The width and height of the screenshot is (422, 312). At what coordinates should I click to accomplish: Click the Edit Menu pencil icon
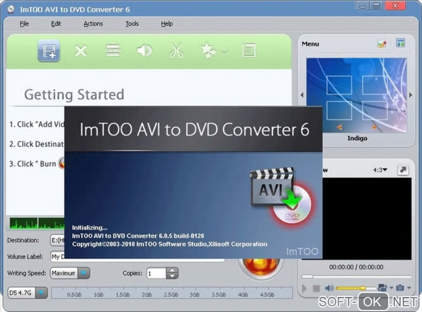point(382,43)
